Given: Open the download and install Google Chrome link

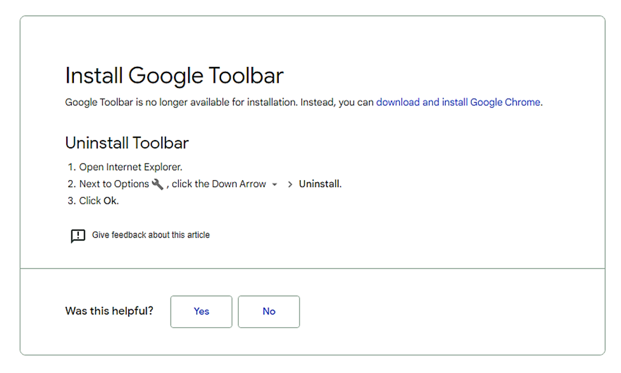Looking at the screenshot, I should coord(459,102).
